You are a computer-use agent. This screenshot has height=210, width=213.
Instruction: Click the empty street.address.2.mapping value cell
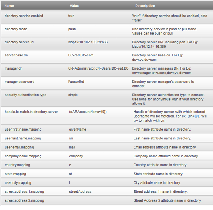[x=100, y=200]
